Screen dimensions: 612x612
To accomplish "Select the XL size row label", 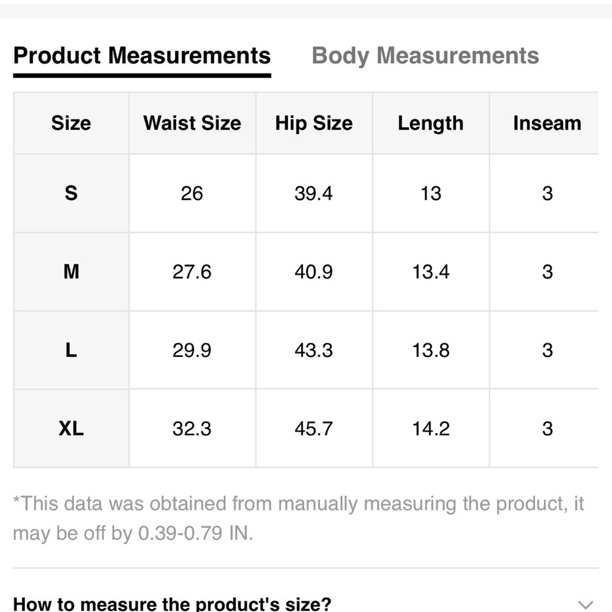I will point(71,428).
